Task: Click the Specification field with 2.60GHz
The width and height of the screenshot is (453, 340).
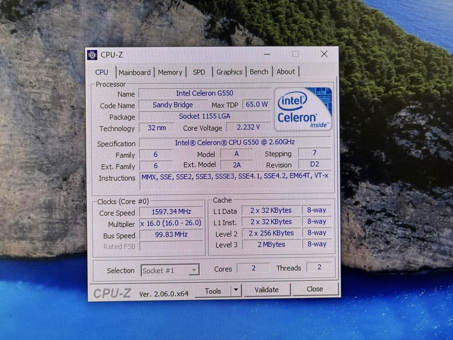Action: [235, 142]
